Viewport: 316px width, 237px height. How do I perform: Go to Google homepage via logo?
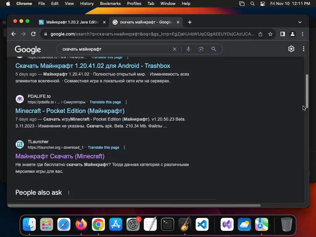(x=28, y=49)
